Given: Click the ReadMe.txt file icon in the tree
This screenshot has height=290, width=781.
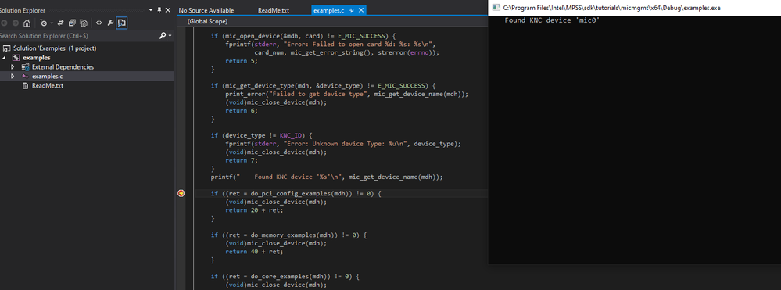Looking at the screenshot, I should coord(25,86).
